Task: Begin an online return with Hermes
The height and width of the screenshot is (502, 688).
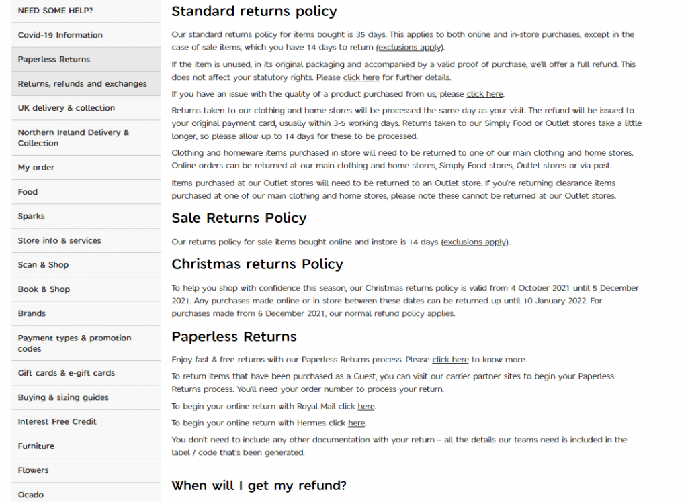Action: tap(356, 423)
